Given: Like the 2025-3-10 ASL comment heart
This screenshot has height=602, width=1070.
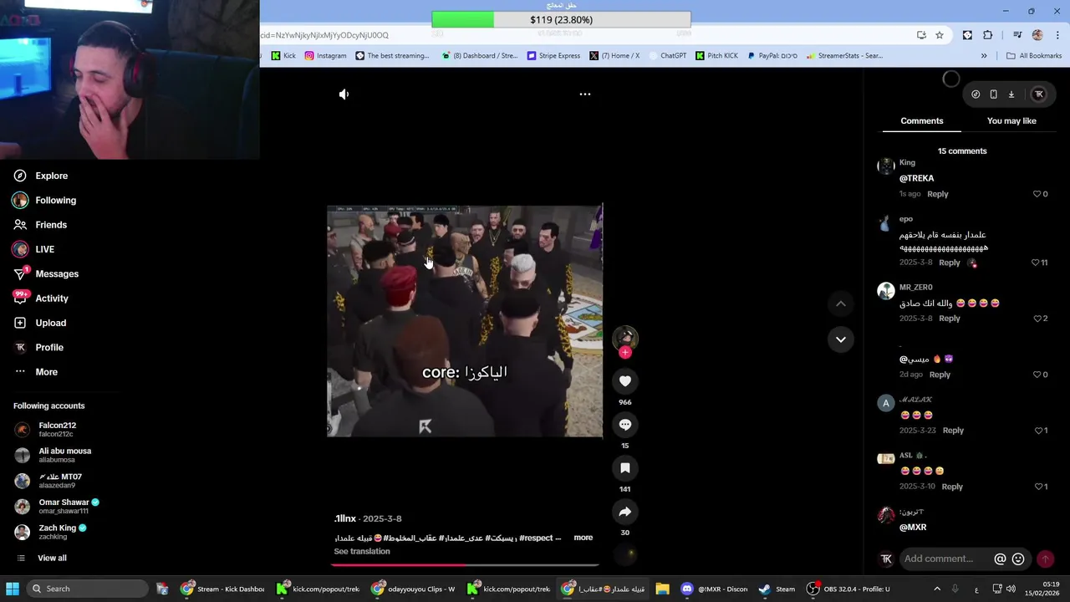Looking at the screenshot, I should (1037, 487).
